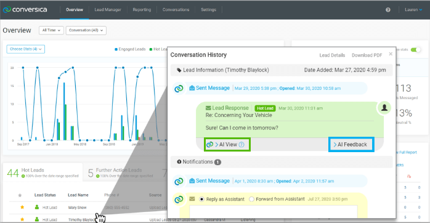Viewport: 430px width, 223px height.
Task: Toggle the star for Mary Snow
Action: (22, 208)
